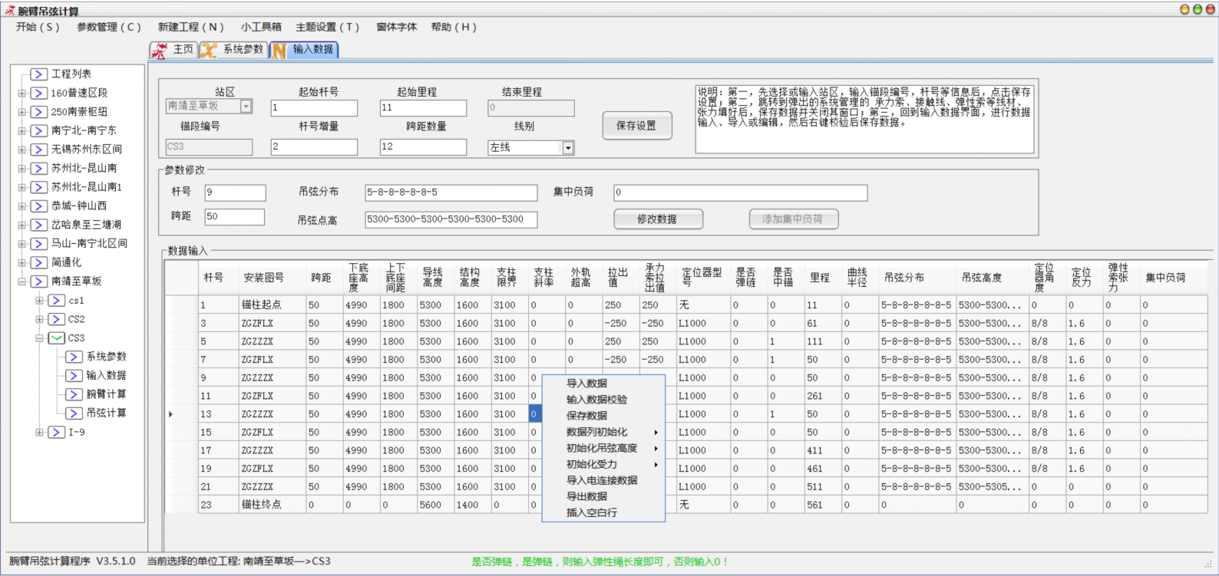Click the arrow icon beside I-9
This screenshot has height=576, width=1219.
click(57, 433)
